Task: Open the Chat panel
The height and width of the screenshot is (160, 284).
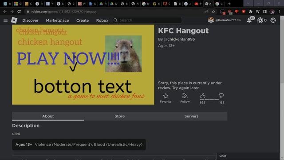Action: tap(248, 156)
